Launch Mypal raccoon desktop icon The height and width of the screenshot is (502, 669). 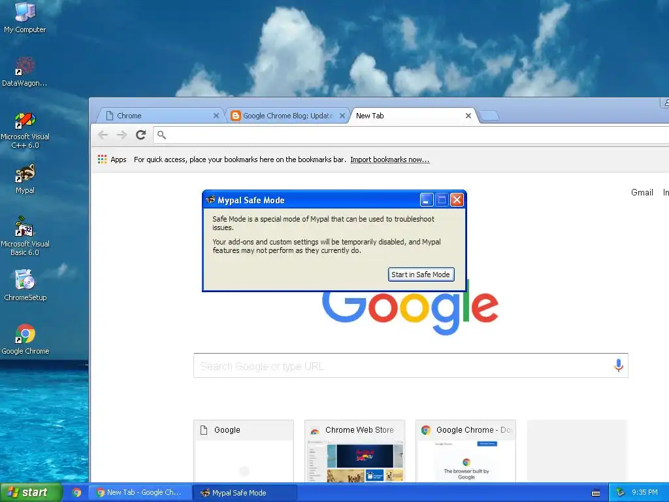coord(25,179)
